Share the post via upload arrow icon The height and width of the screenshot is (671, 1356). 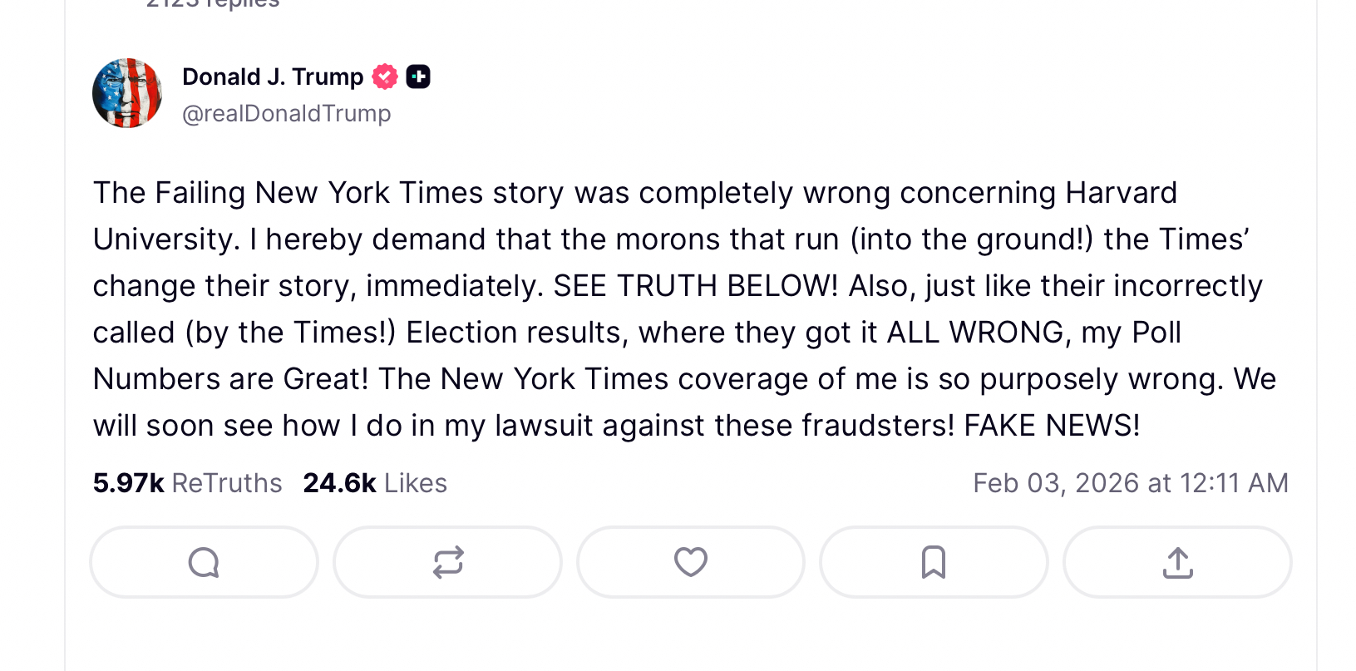(x=1177, y=563)
